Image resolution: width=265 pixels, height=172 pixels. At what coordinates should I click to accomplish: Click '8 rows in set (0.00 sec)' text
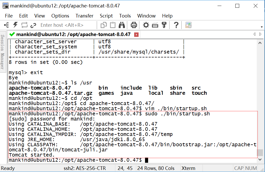(46, 62)
